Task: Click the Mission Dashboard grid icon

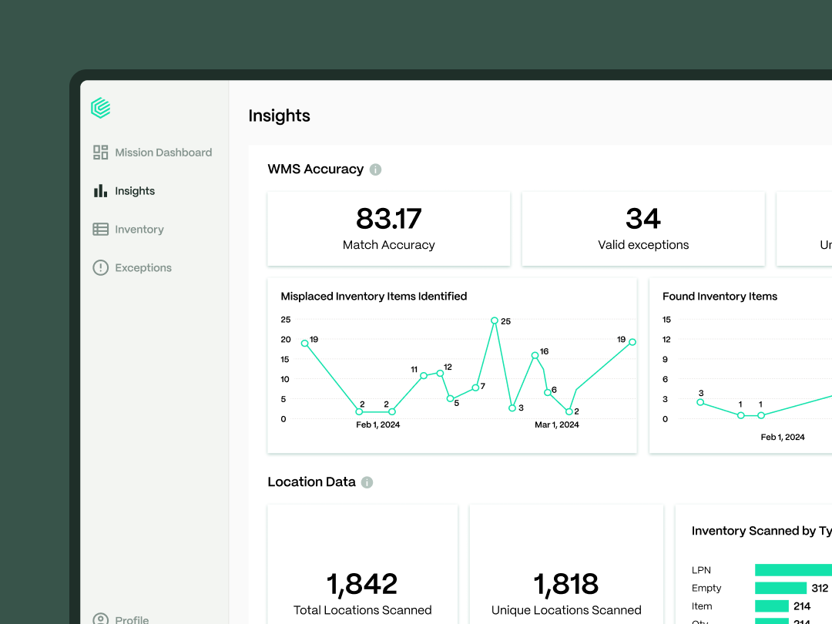Action: (100, 153)
